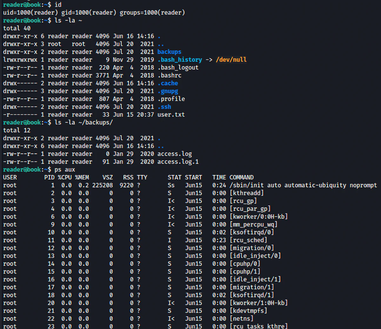Click the VSZ value 225208
The image size is (381, 329).
point(103,185)
